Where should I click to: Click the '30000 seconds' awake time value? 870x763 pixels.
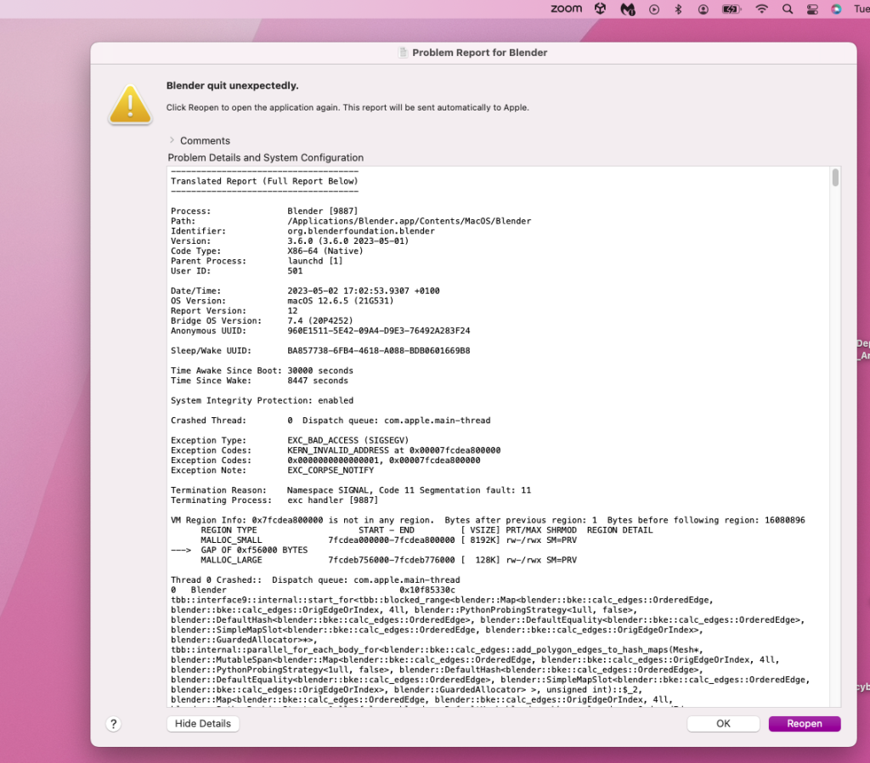(x=320, y=370)
